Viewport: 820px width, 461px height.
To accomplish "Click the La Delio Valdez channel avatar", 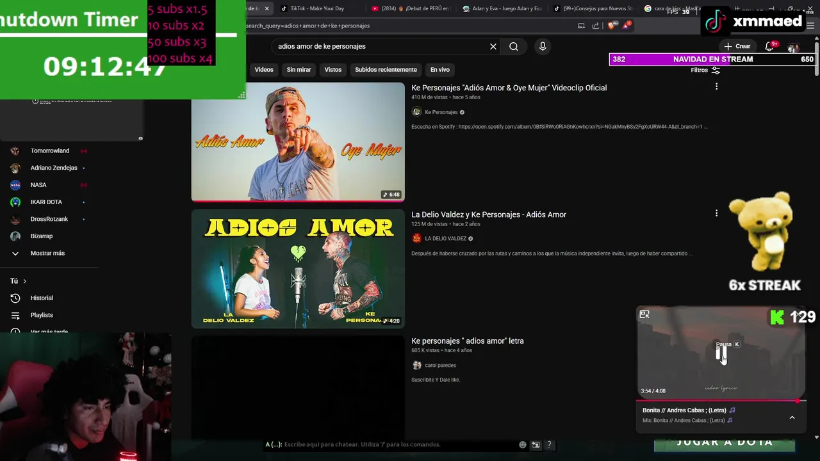I will [x=416, y=238].
